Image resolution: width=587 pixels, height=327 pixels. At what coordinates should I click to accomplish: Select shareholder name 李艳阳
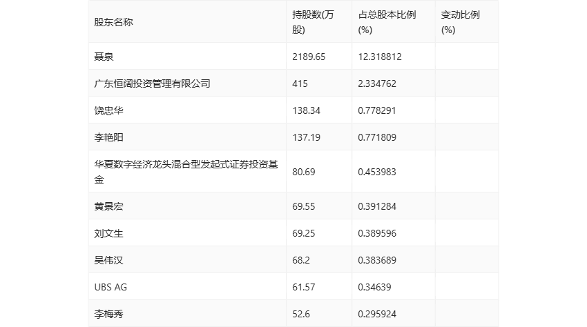tap(108, 137)
